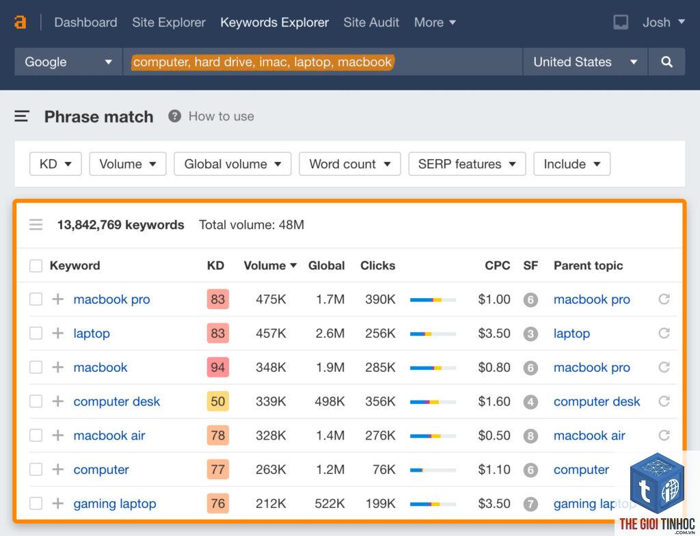Check the macbook air row checkbox
The image size is (700, 536).
(36, 435)
